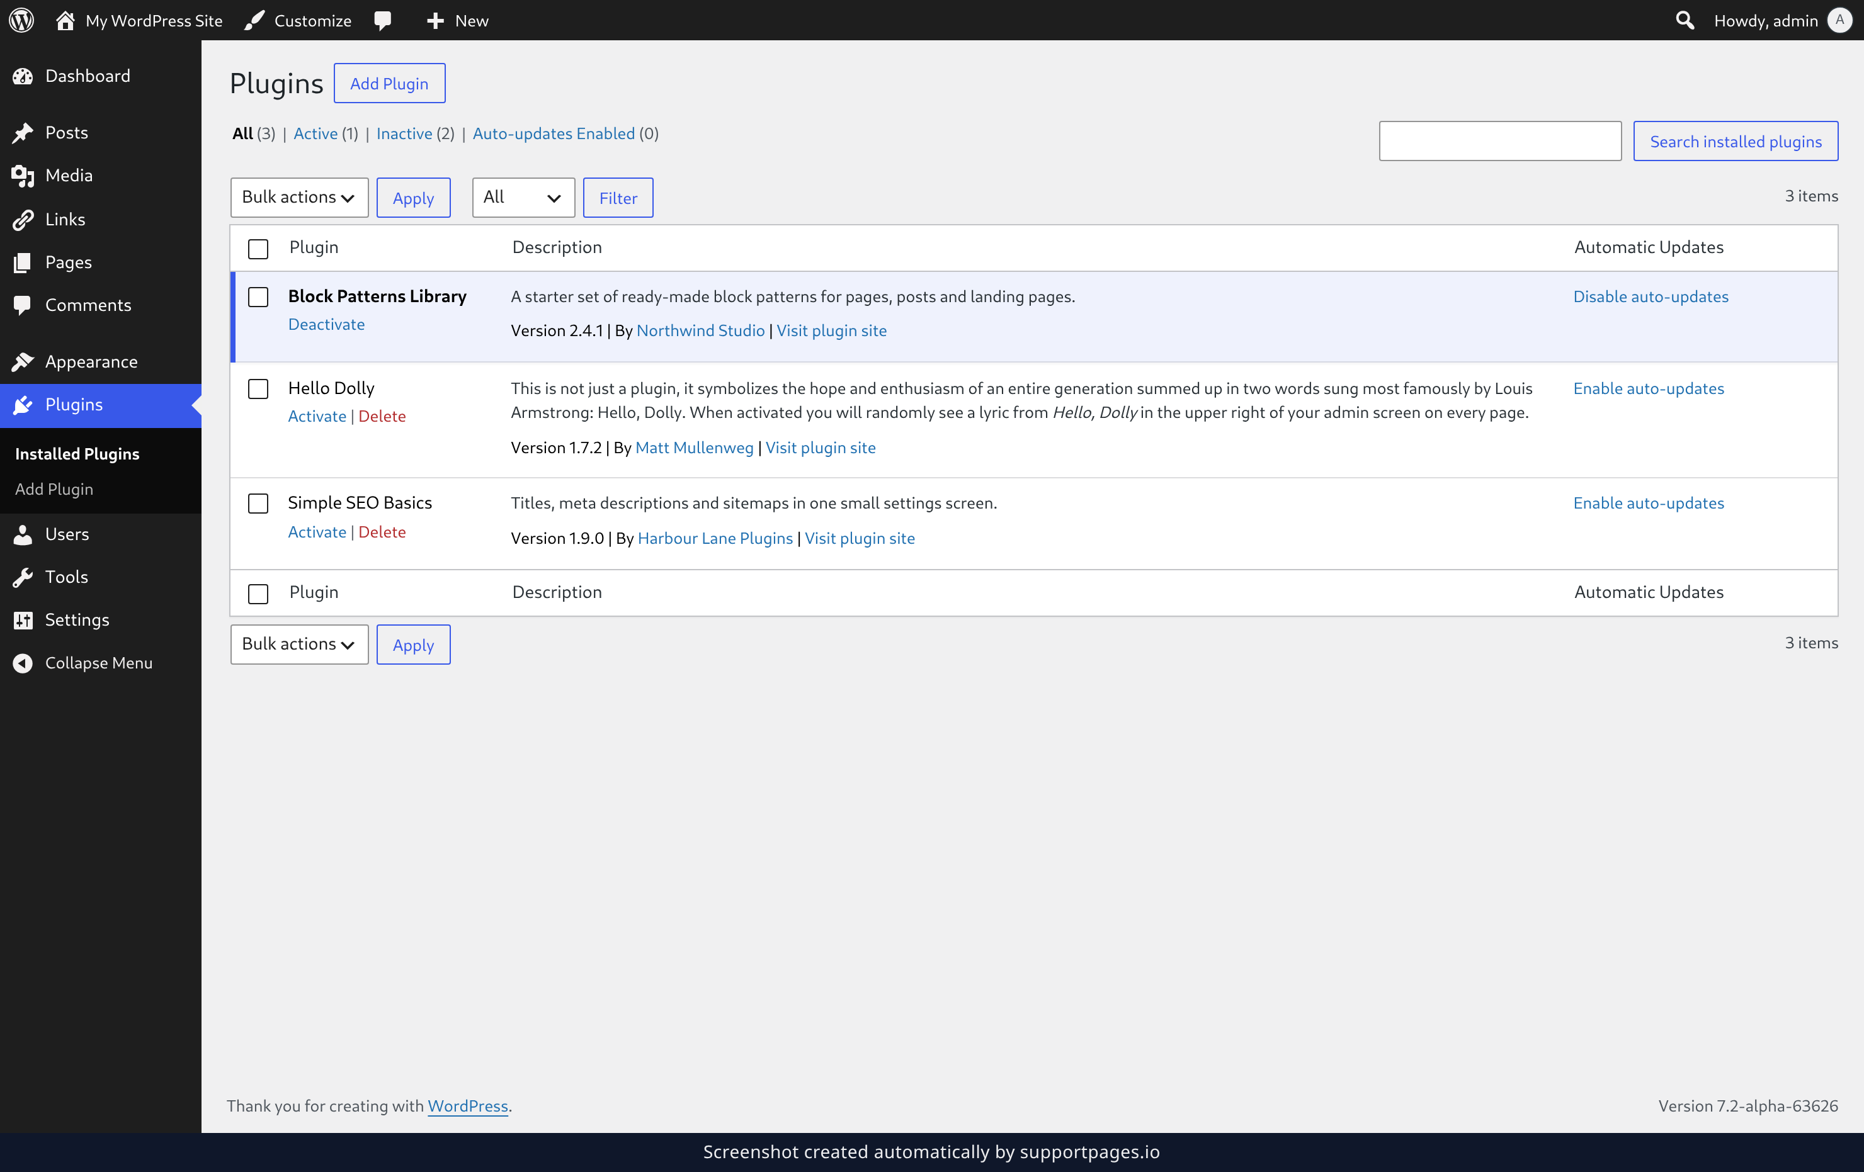The height and width of the screenshot is (1172, 1864).
Task: Click the Search installed plugins button
Action: pos(1736,141)
